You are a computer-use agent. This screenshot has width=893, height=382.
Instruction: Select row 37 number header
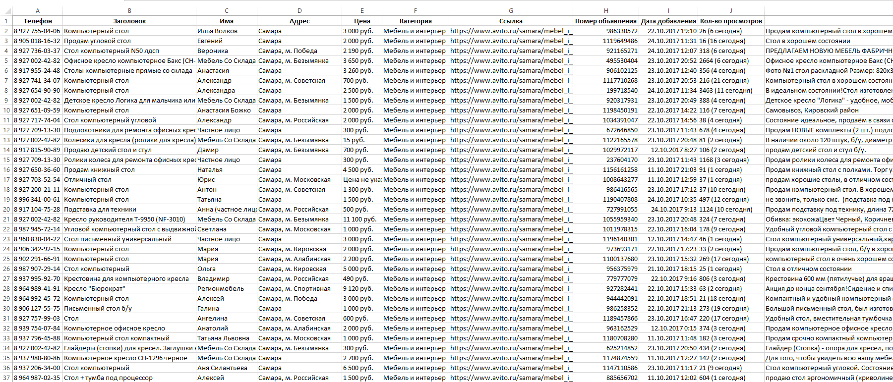6,378
